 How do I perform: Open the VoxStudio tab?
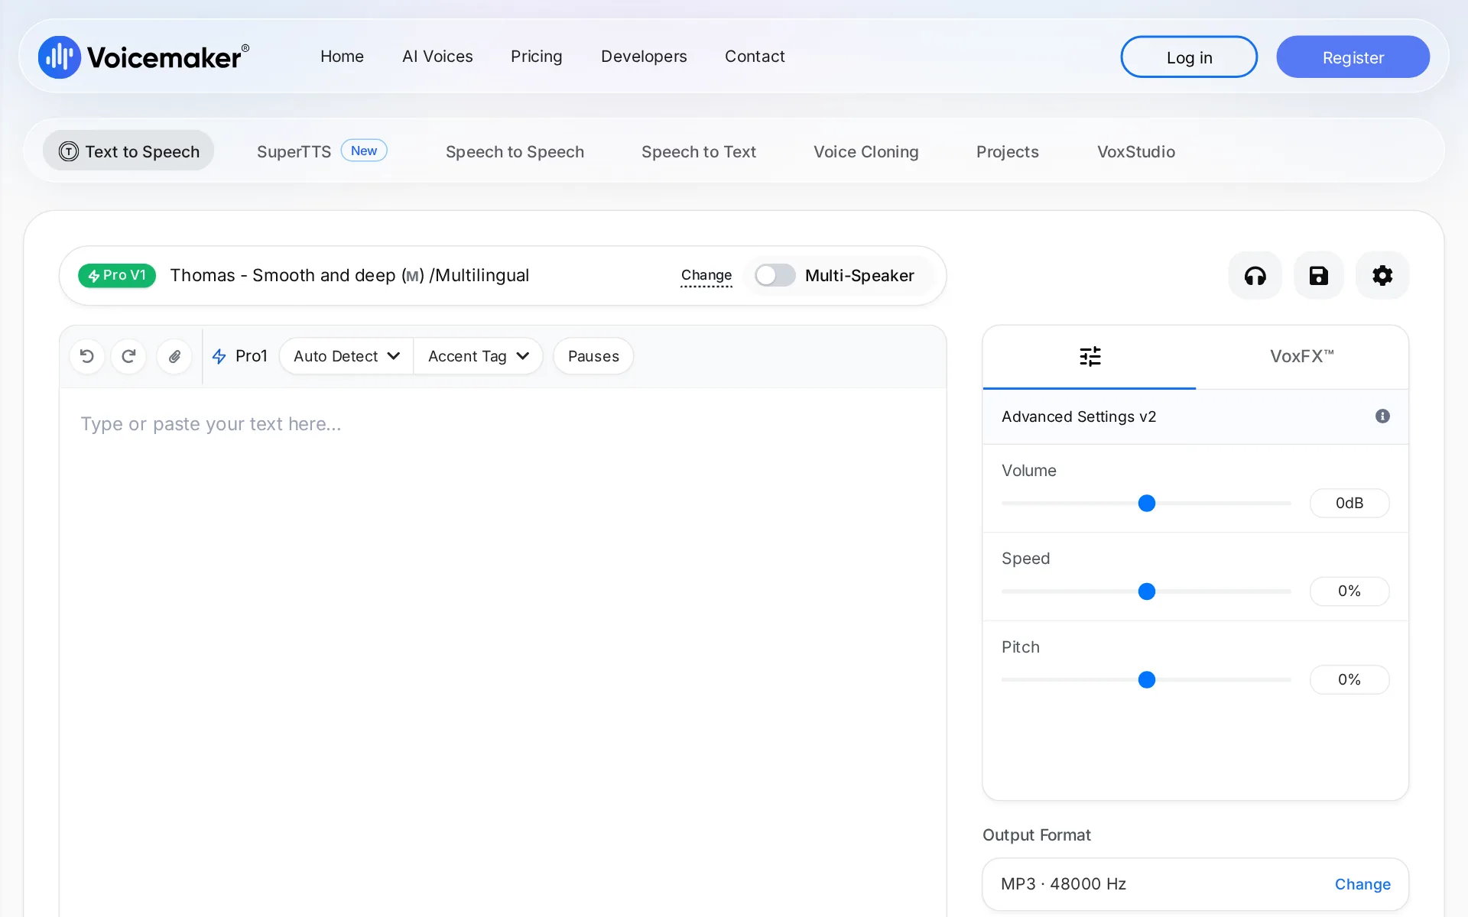[1135, 151]
